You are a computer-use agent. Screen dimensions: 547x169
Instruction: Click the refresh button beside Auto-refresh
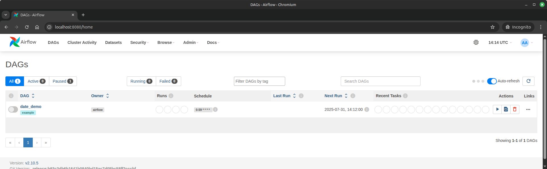pyautogui.click(x=528, y=81)
